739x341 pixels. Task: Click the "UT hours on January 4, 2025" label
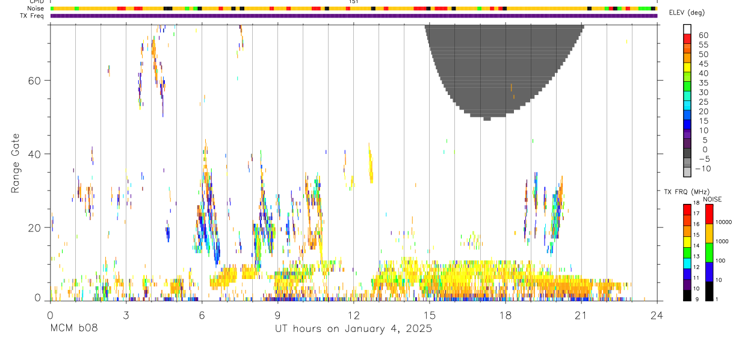353,329
